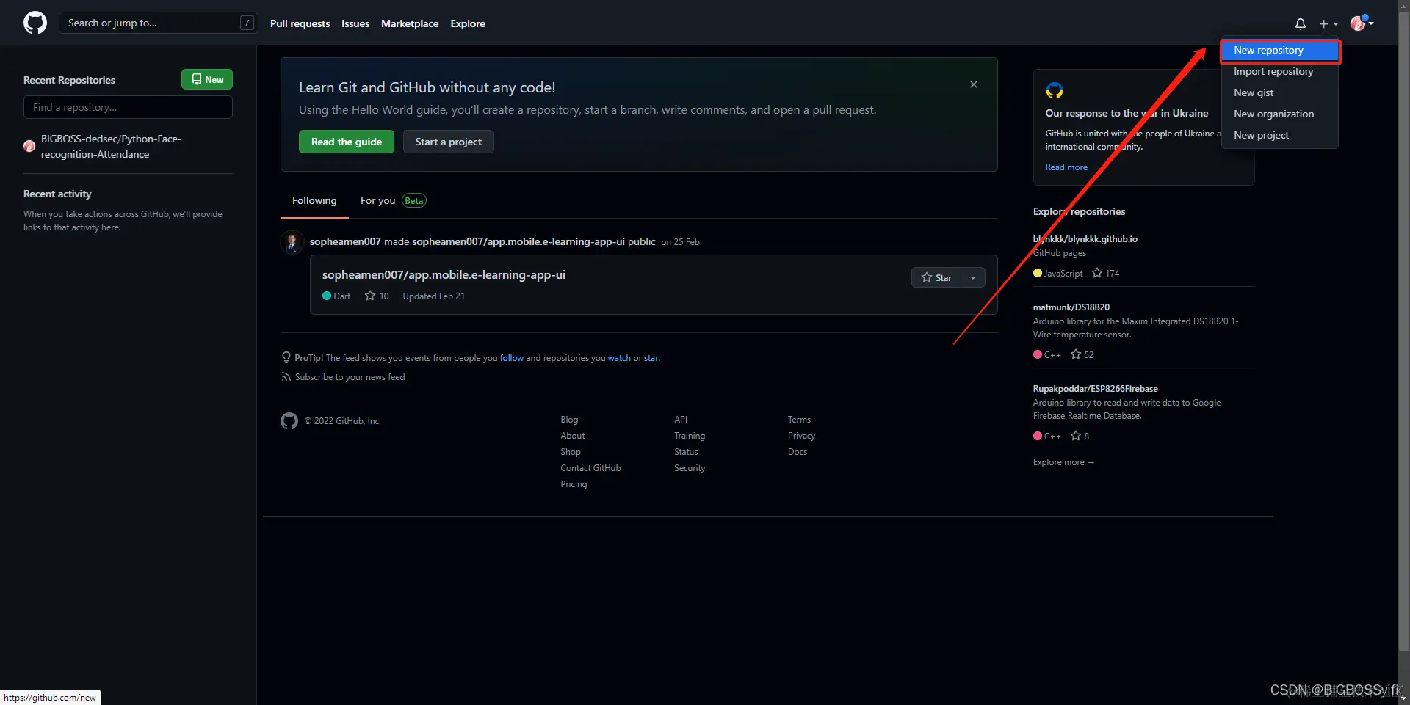Open the blynkkk/blynkkk.github.io repository
Image resolution: width=1410 pixels, height=705 pixels.
[x=1085, y=239]
